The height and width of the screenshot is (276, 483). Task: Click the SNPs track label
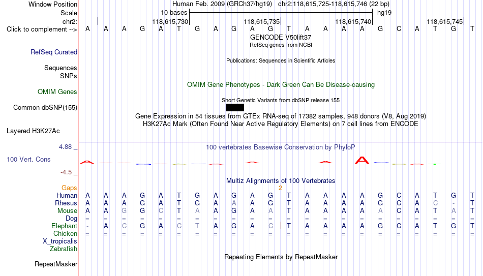tap(69, 76)
